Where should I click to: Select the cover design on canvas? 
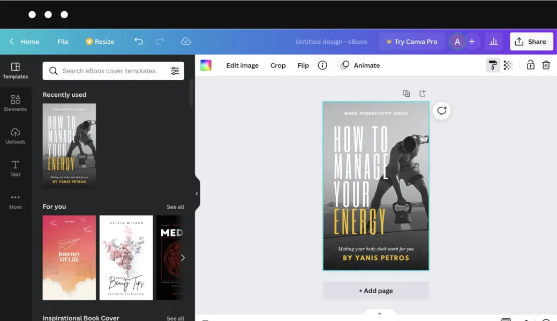click(376, 186)
